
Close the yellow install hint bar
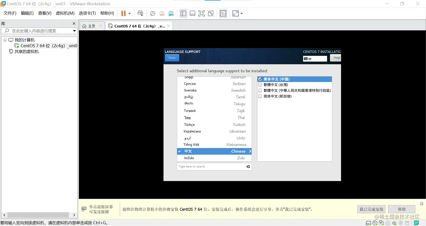[x=421, y=203]
